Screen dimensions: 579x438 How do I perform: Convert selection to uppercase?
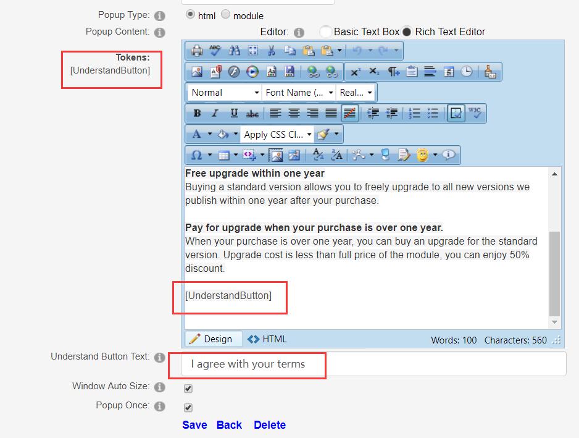pos(336,155)
